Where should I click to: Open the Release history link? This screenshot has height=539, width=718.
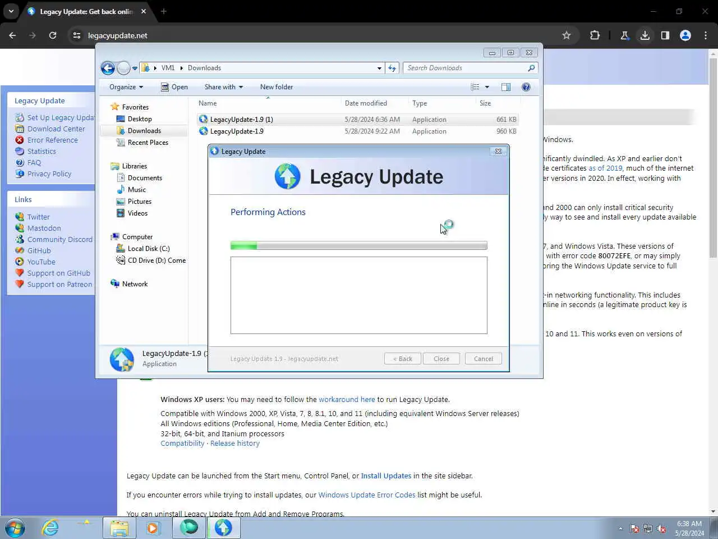pyautogui.click(x=235, y=444)
